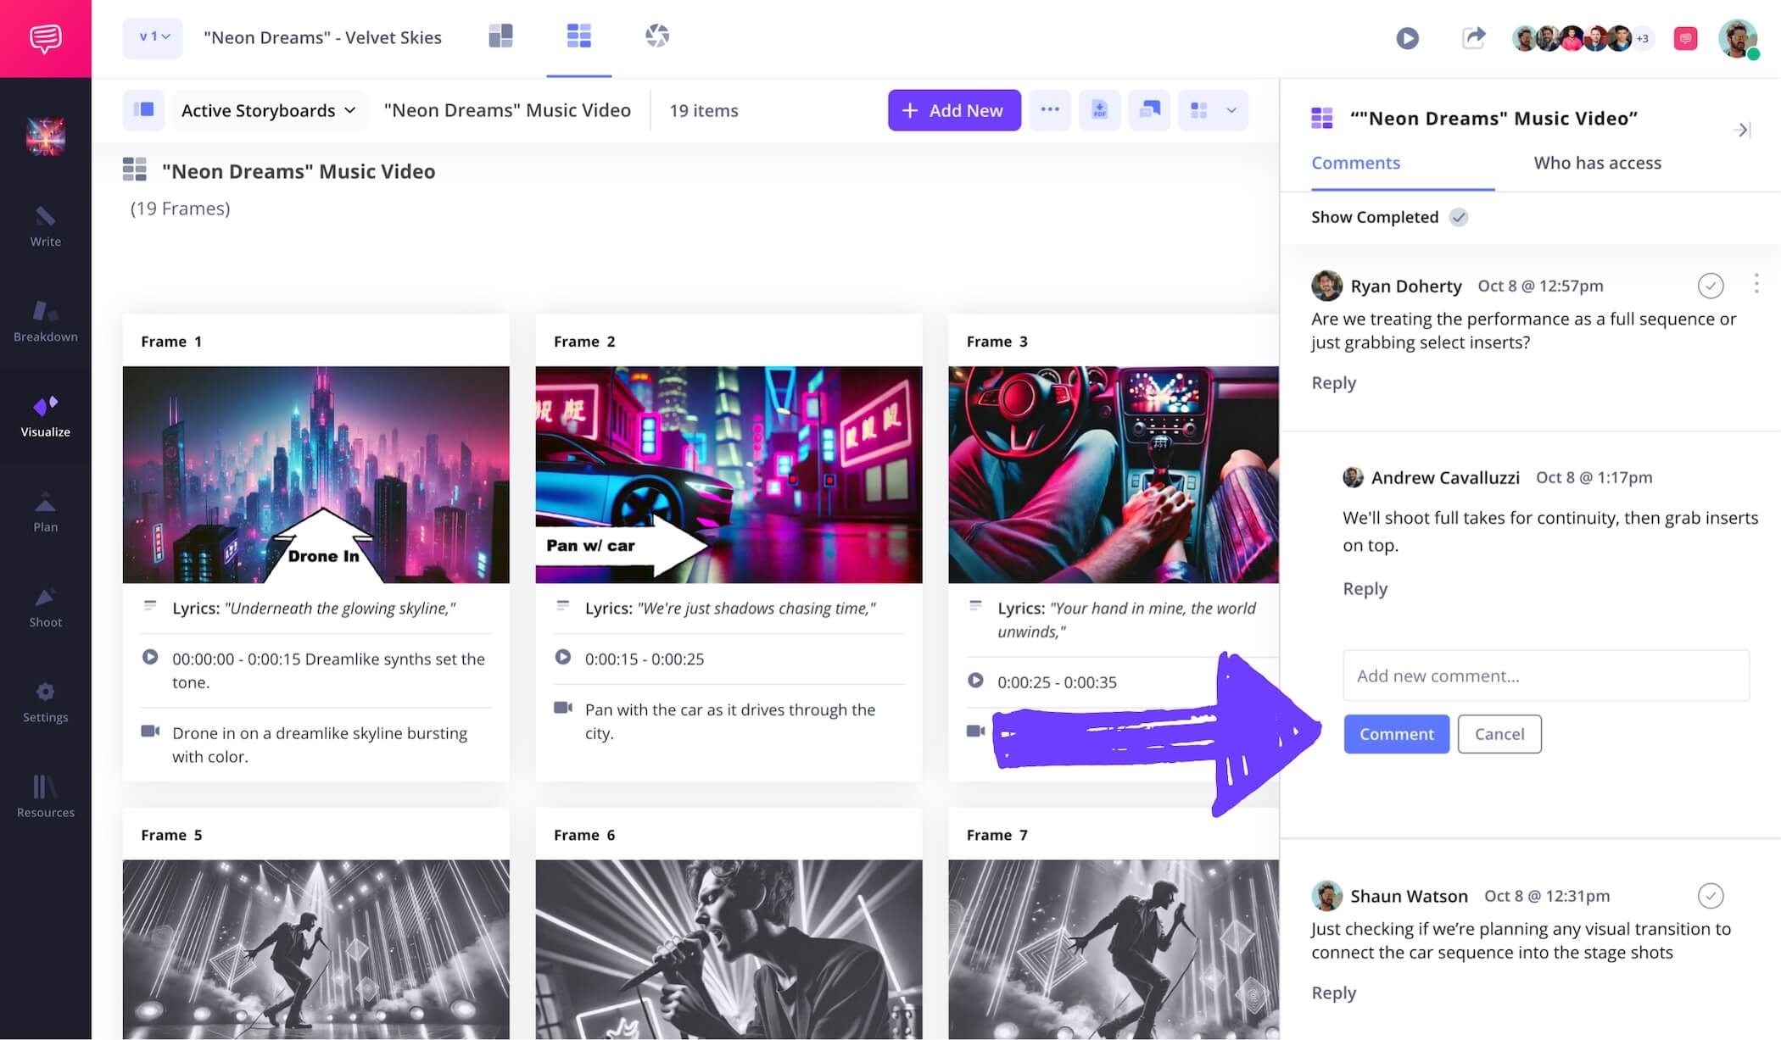Open Resources from the sidebar
Screen dimensions: 1781x1040
tap(46, 797)
